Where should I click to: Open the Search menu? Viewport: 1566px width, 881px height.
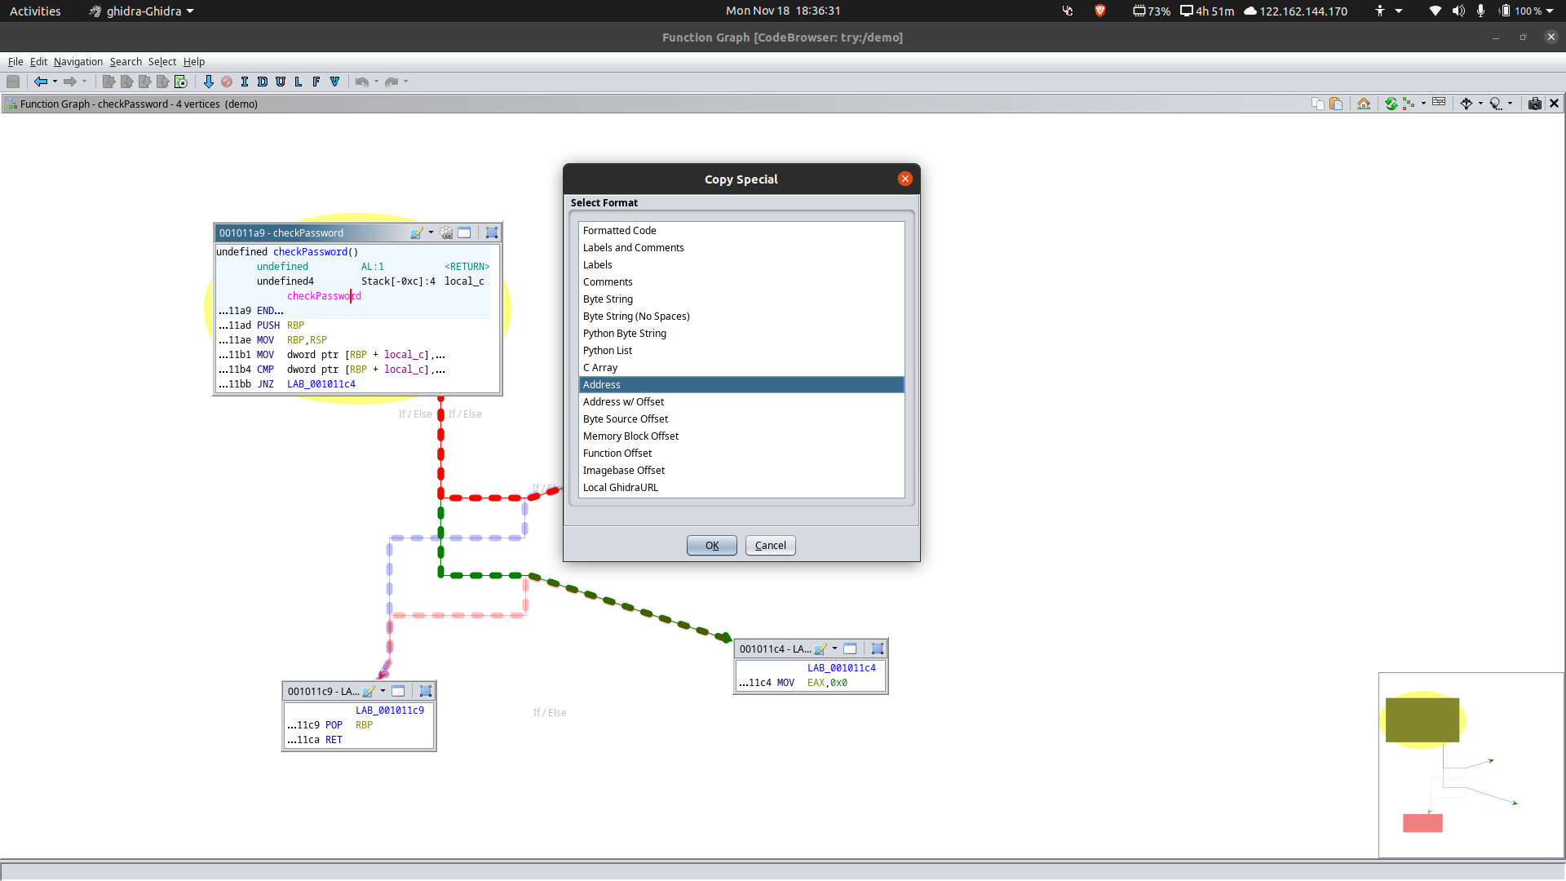pos(126,62)
